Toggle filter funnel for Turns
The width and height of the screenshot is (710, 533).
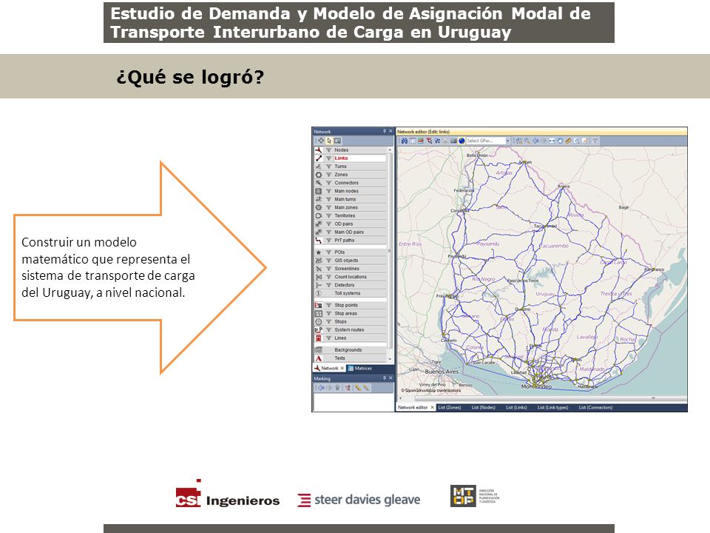click(328, 167)
